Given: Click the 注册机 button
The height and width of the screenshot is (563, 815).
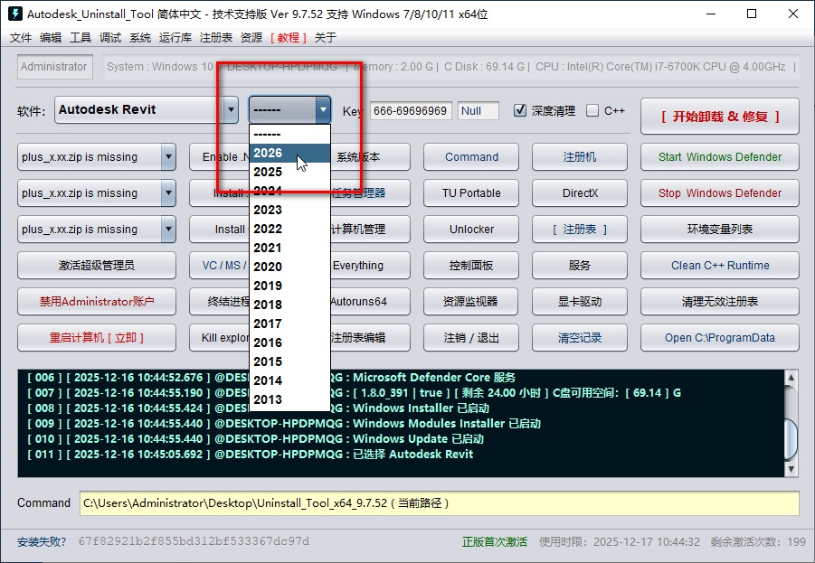Looking at the screenshot, I should 580,157.
